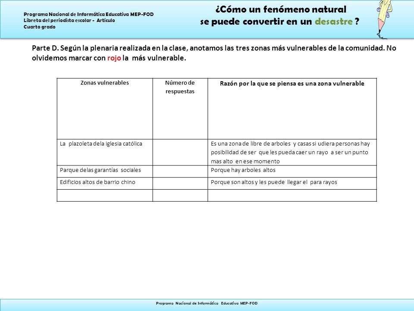Click reason 'Porque son altos y les puede llegar'
Image resolution: width=414 pixels, height=311 pixels.
click(x=292, y=183)
